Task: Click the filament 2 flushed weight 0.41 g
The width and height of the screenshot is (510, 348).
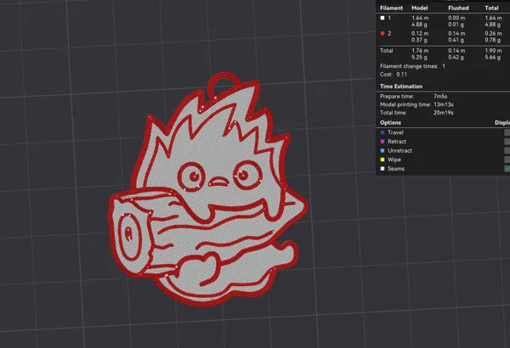Action: click(456, 40)
